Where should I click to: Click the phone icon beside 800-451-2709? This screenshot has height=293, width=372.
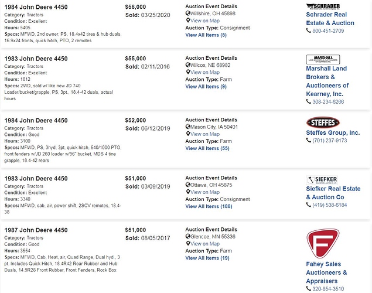pos(308,30)
